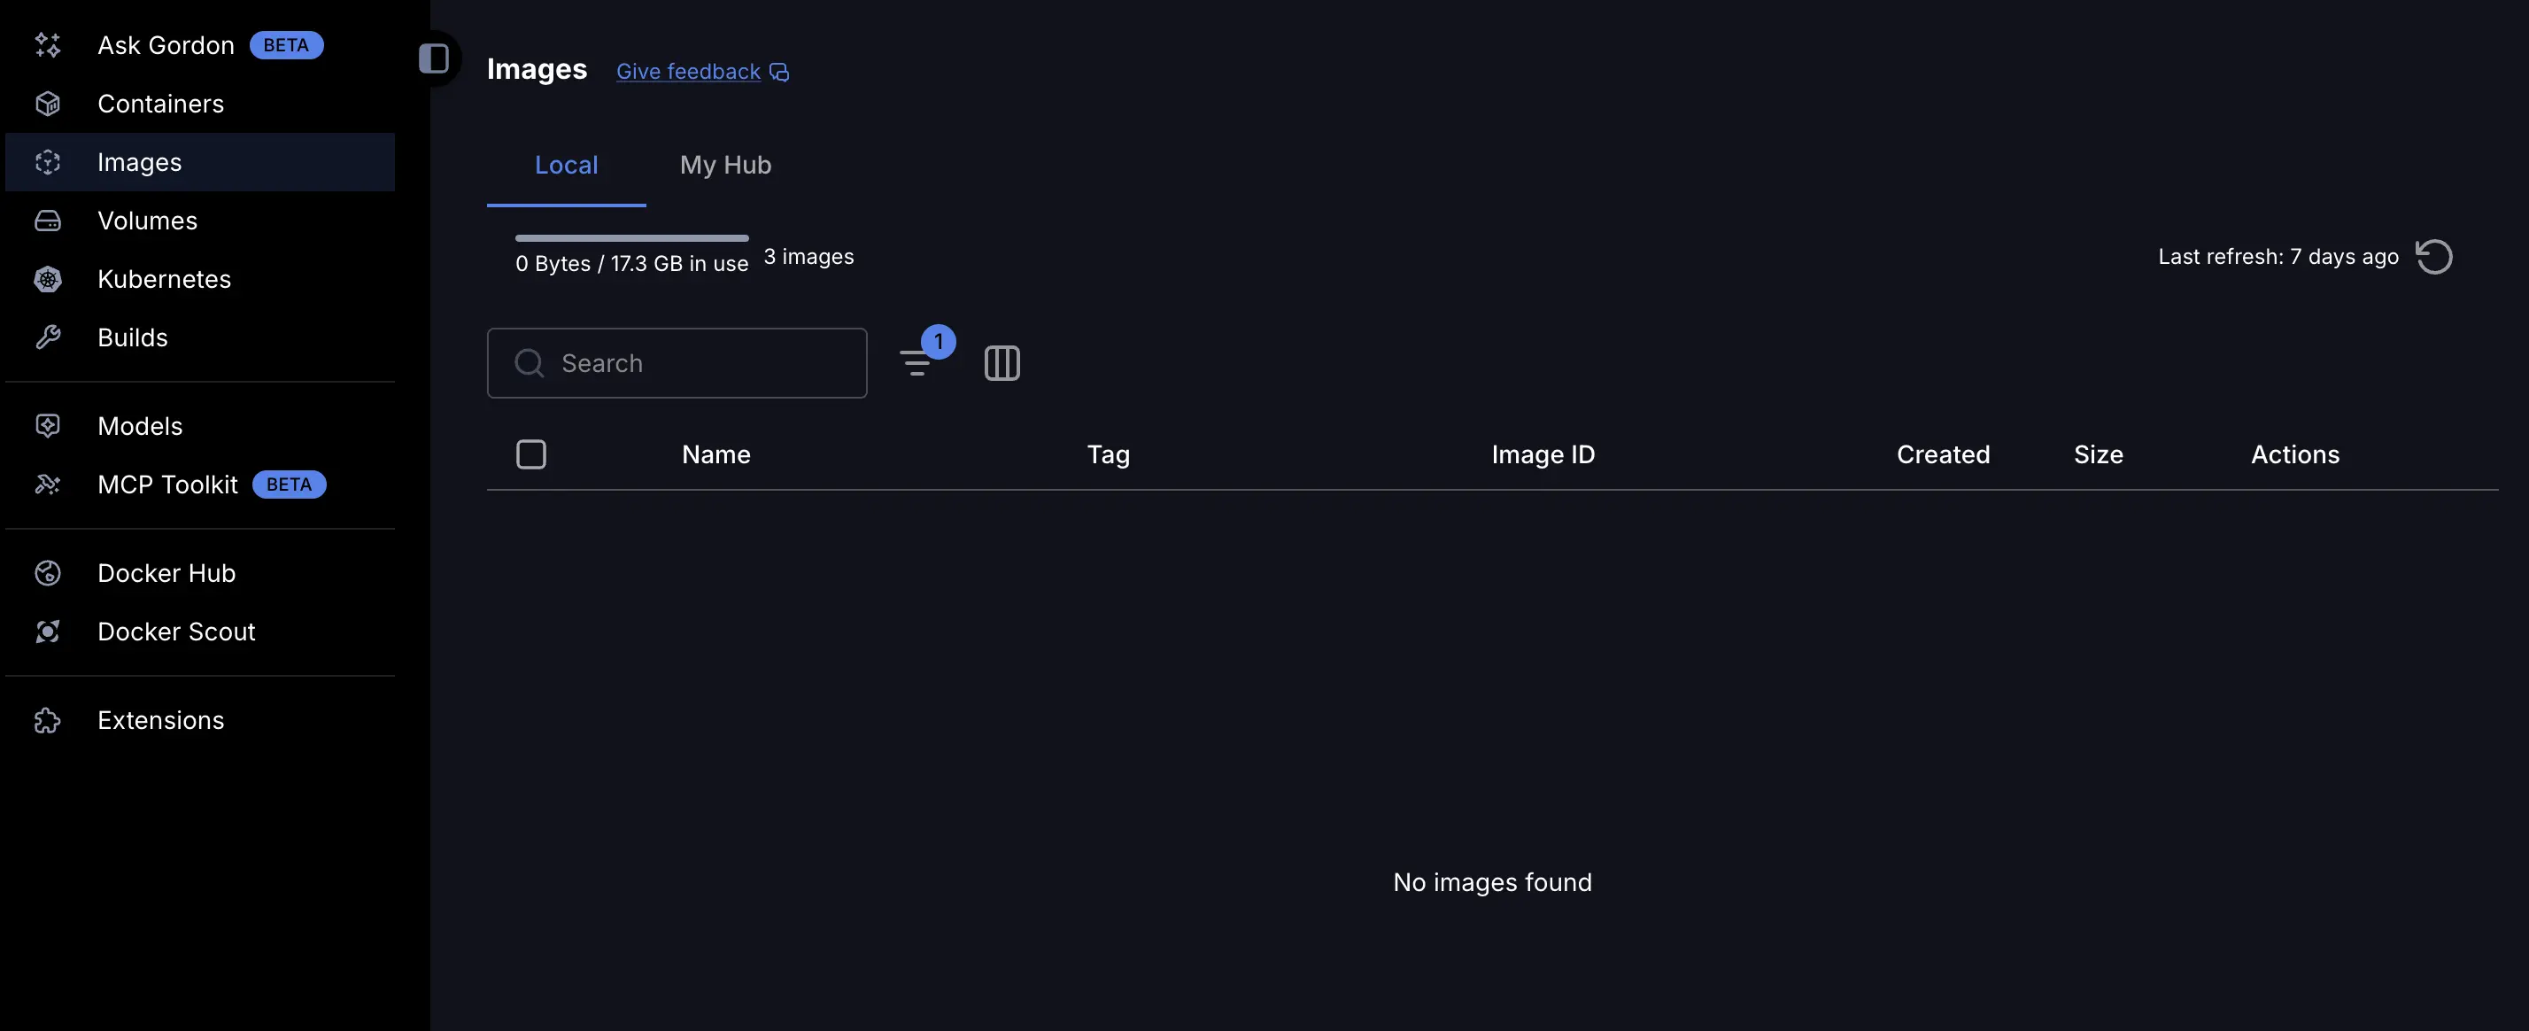Select all images with the header checkbox

pos(531,453)
